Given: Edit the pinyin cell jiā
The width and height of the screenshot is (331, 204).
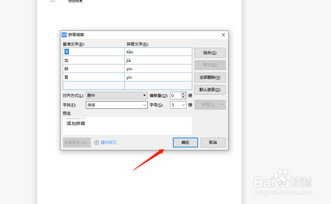Looking at the screenshot, I should point(158,60).
